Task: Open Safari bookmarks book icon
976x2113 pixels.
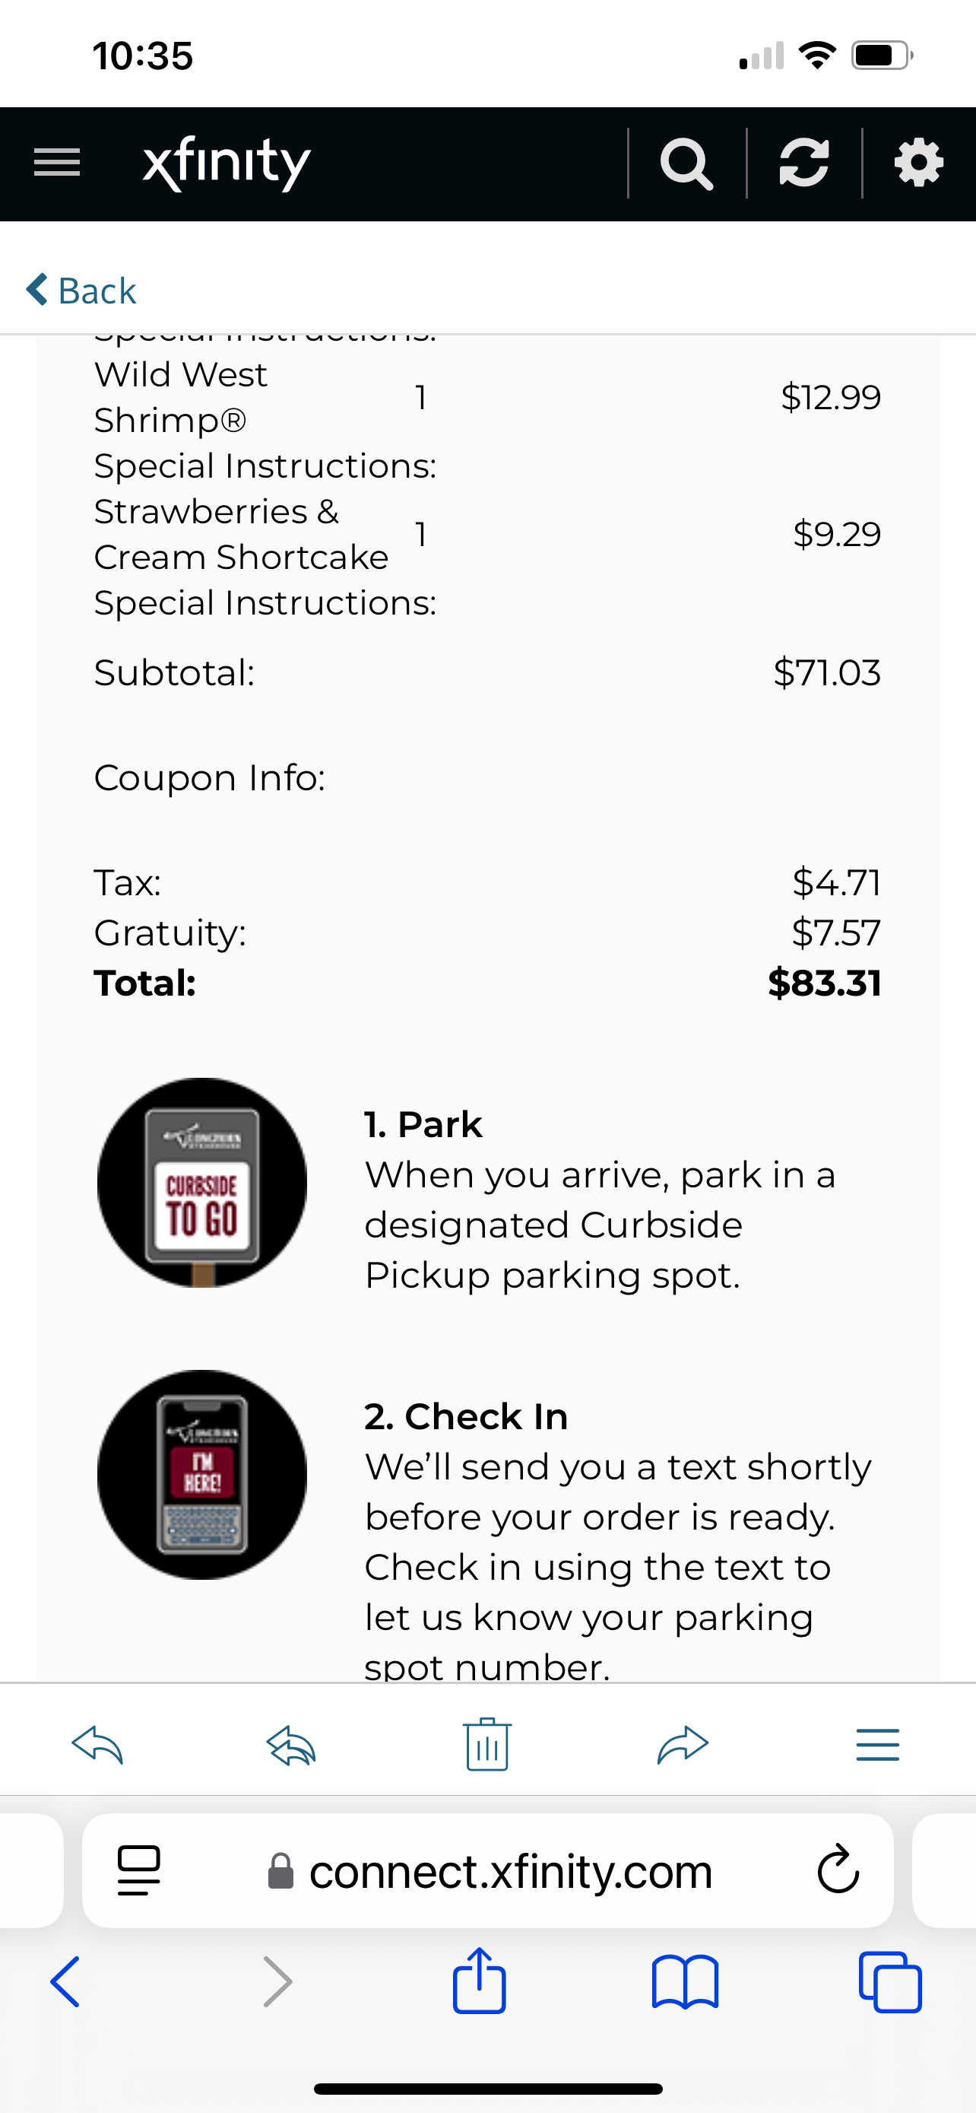Action: (685, 1981)
